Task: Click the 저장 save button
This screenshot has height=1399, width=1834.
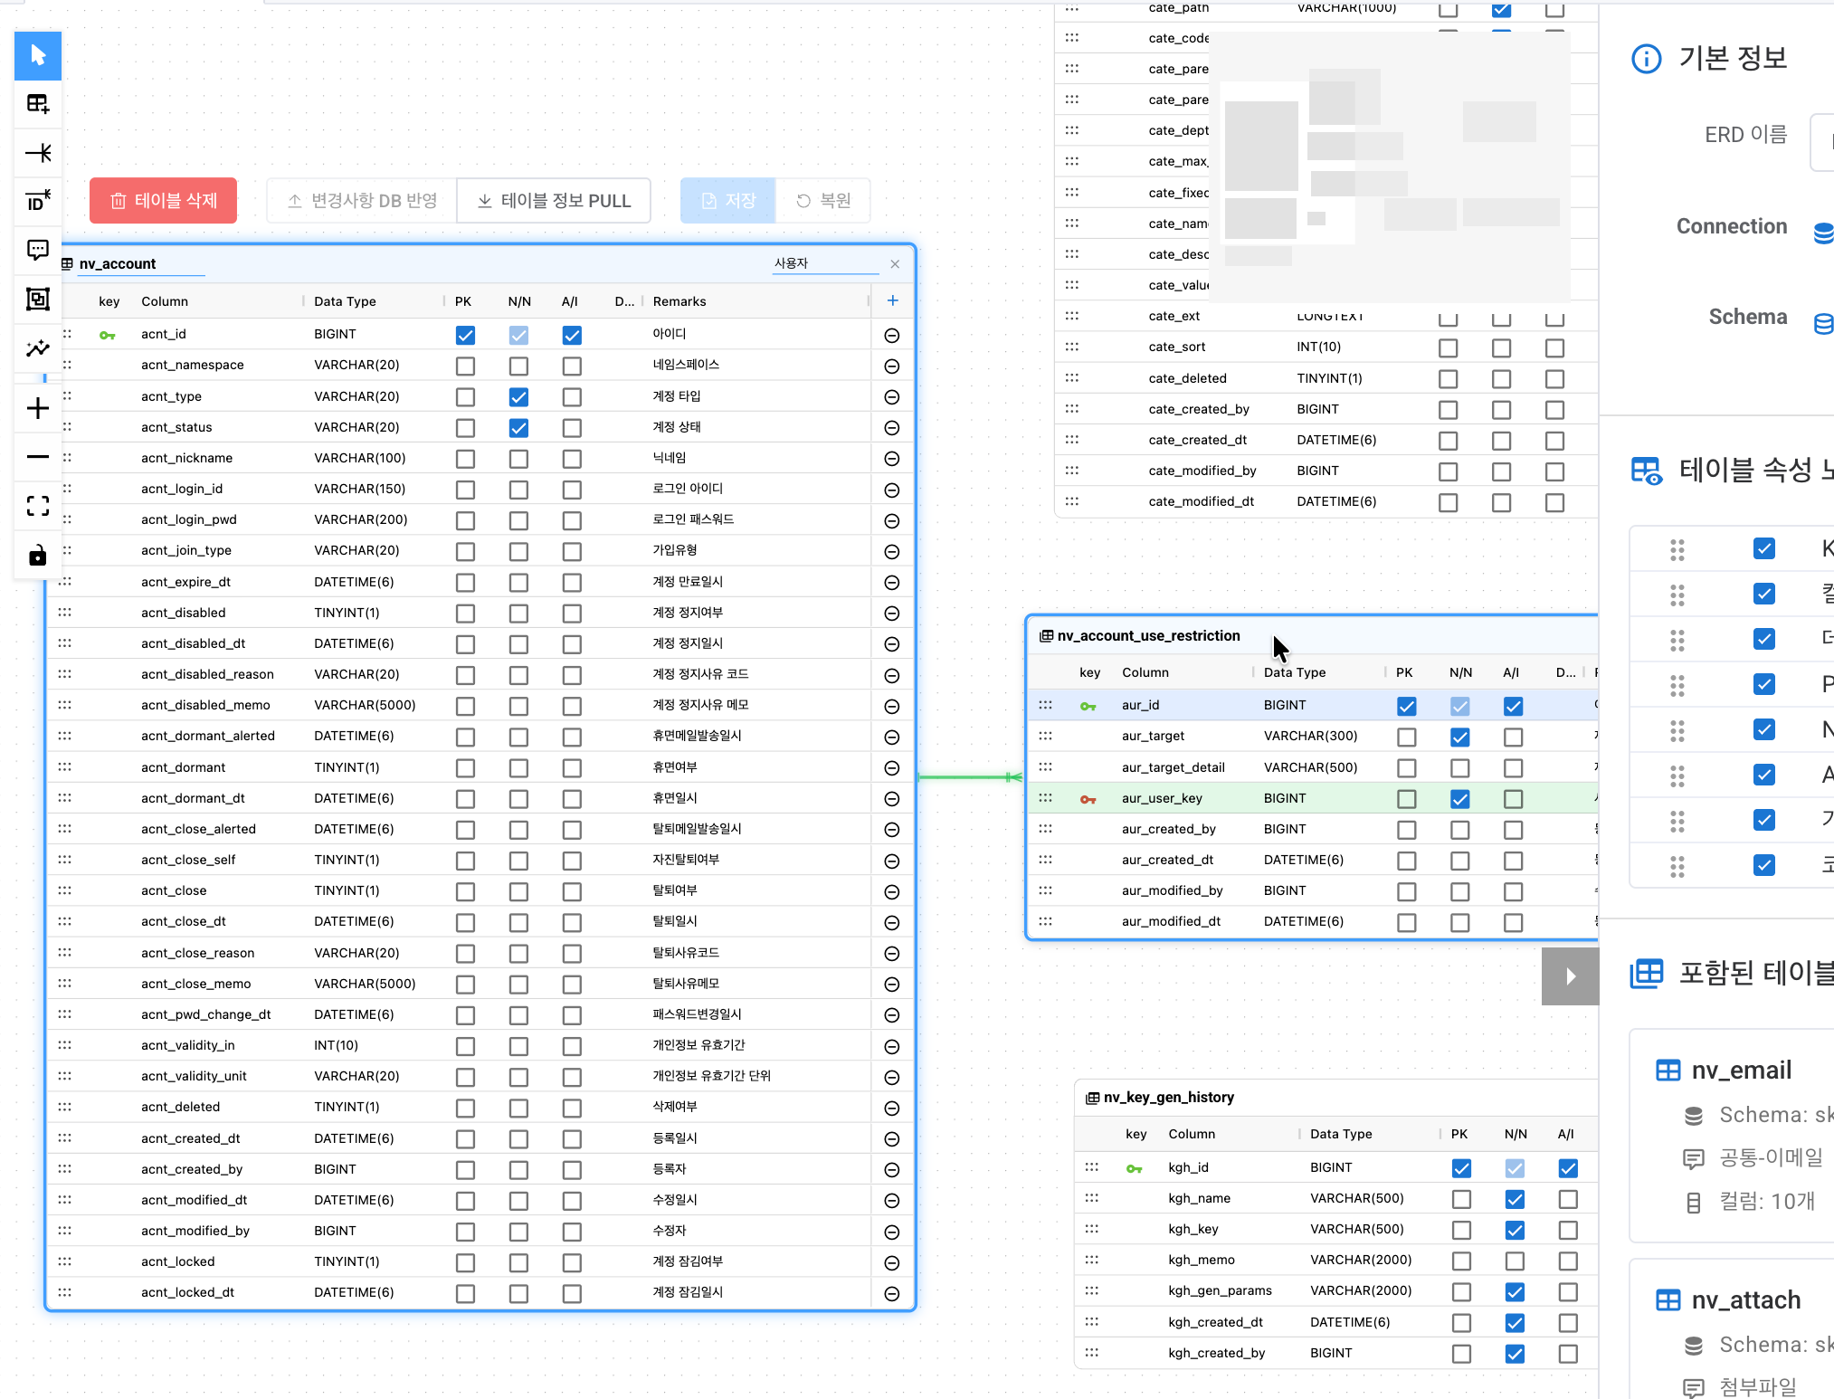Action: pyautogui.click(x=727, y=200)
